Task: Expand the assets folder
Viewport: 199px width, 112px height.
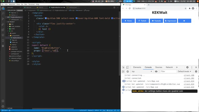Action: [x=14, y=33]
